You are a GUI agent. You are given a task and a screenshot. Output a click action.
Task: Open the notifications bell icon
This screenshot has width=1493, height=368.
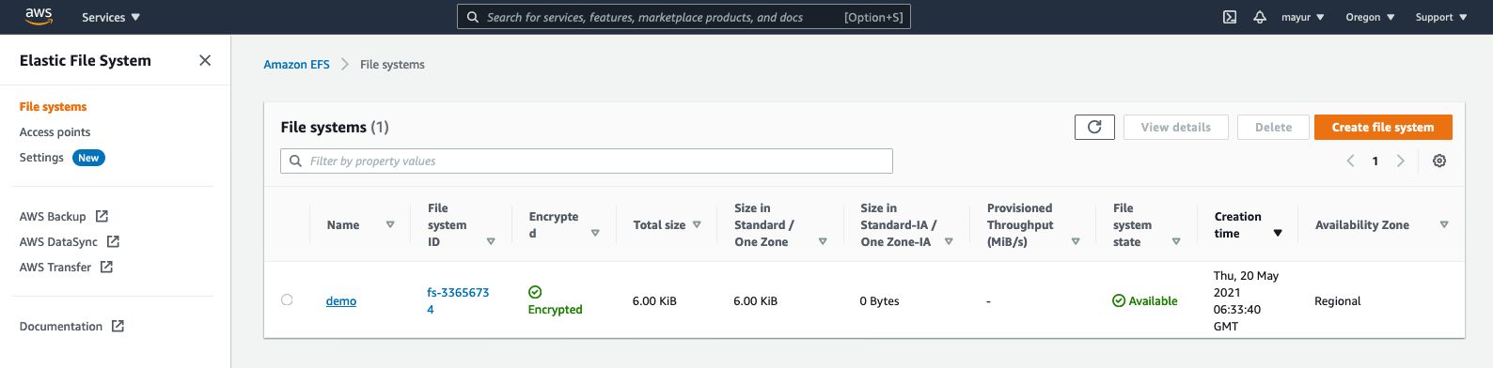pyautogui.click(x=1260, y=17)
